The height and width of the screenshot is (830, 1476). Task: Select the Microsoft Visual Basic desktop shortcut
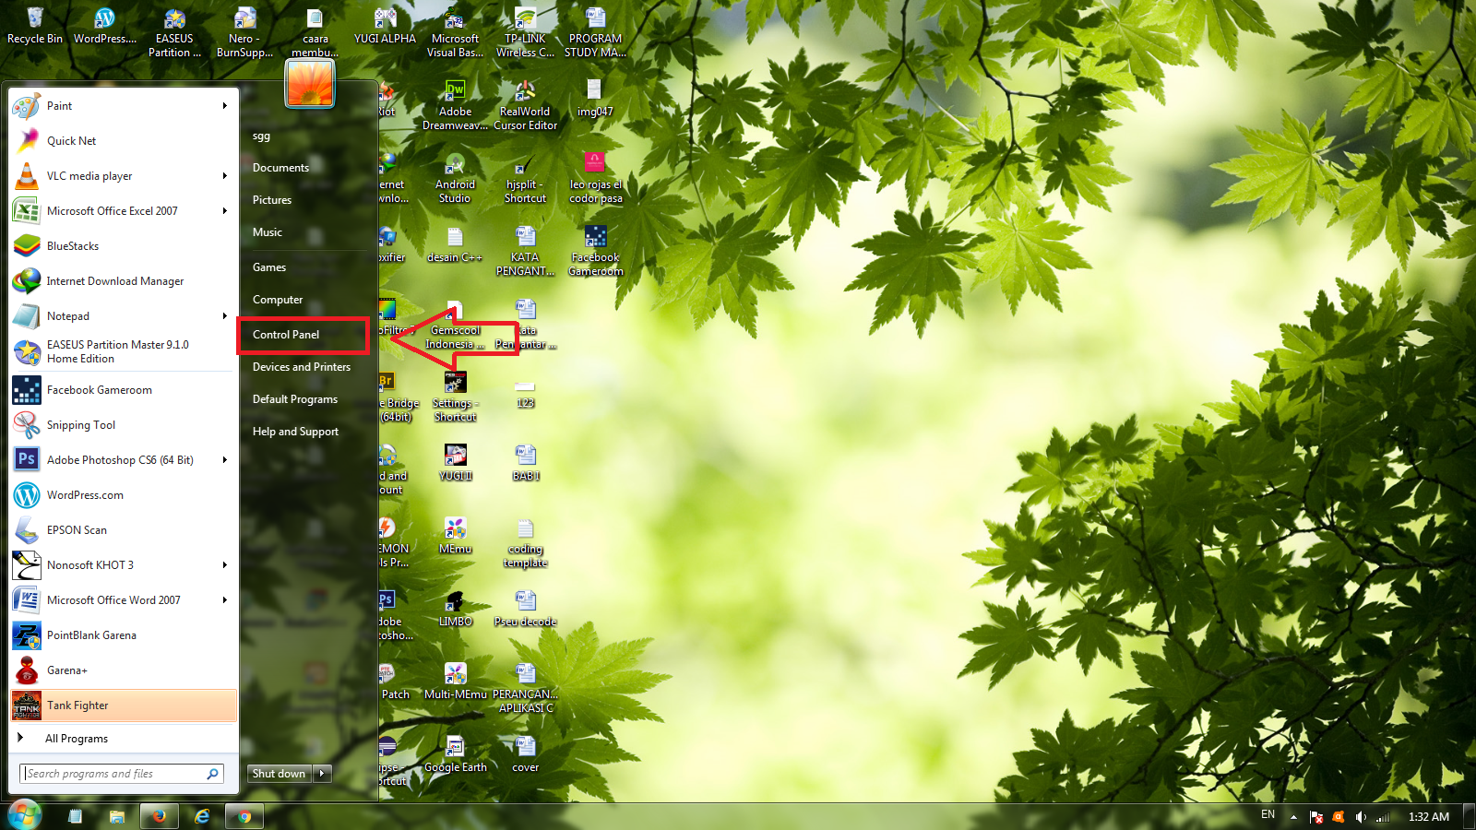click(x=455, y=32)
